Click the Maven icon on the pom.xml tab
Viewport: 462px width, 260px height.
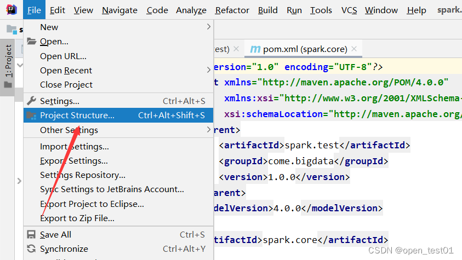click(x=255, y=49)
